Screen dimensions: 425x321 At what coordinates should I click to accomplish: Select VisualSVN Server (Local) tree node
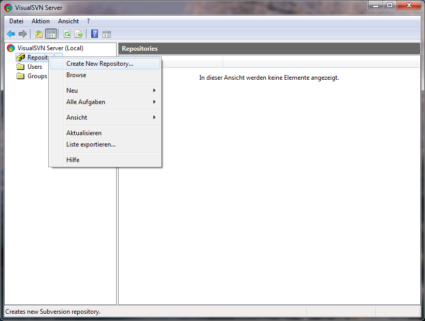tap(50, 48)
